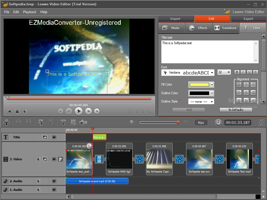This screenshot has width=267, height=200.
Task: Open the Playback menu
Action: click(30, 12)
